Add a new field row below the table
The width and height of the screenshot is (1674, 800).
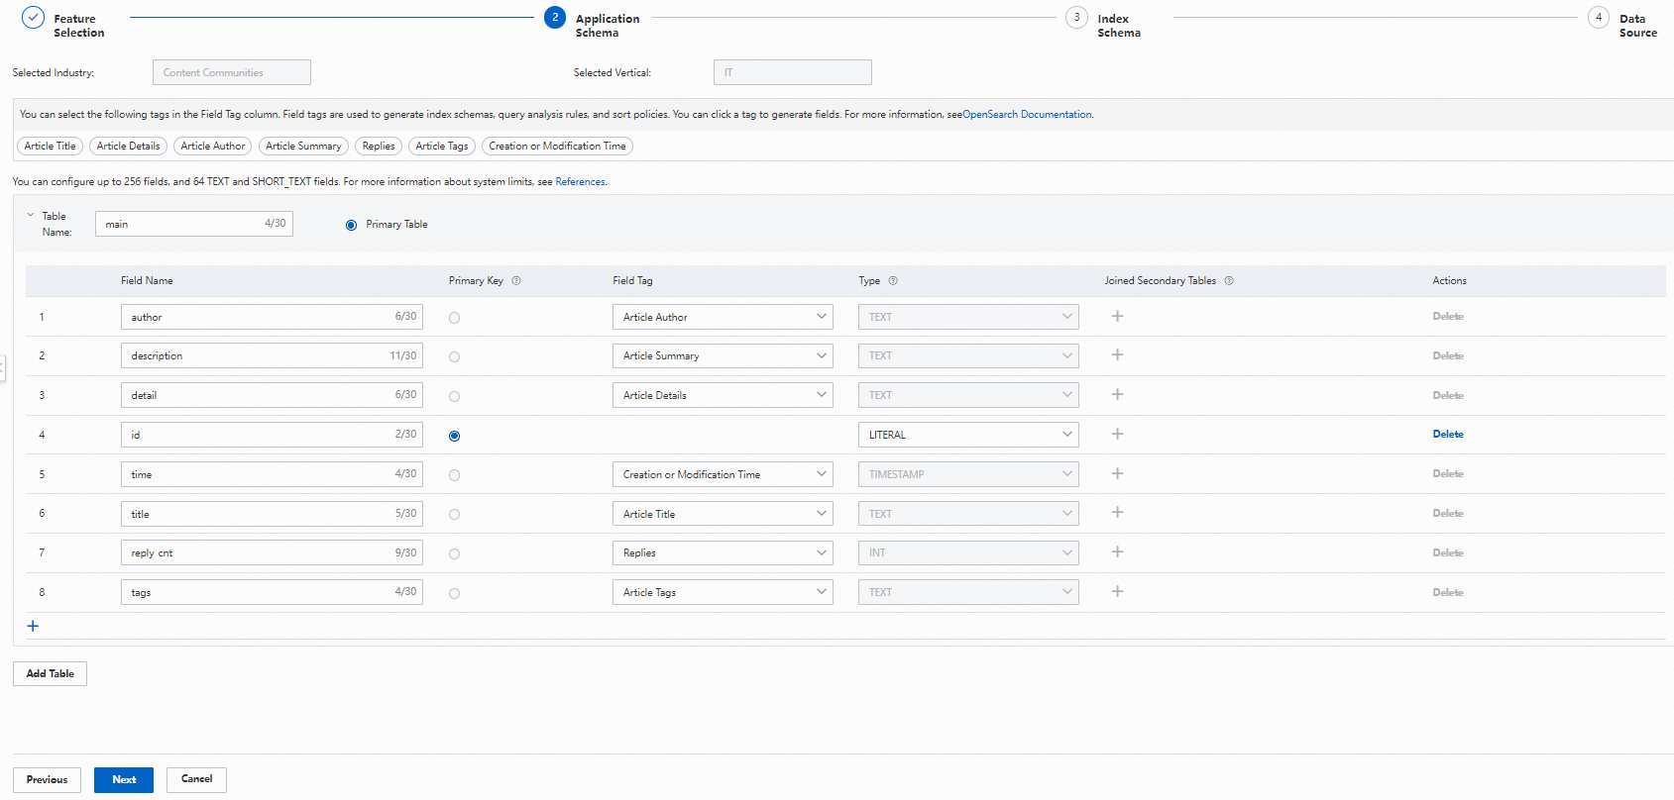[33, 626]
